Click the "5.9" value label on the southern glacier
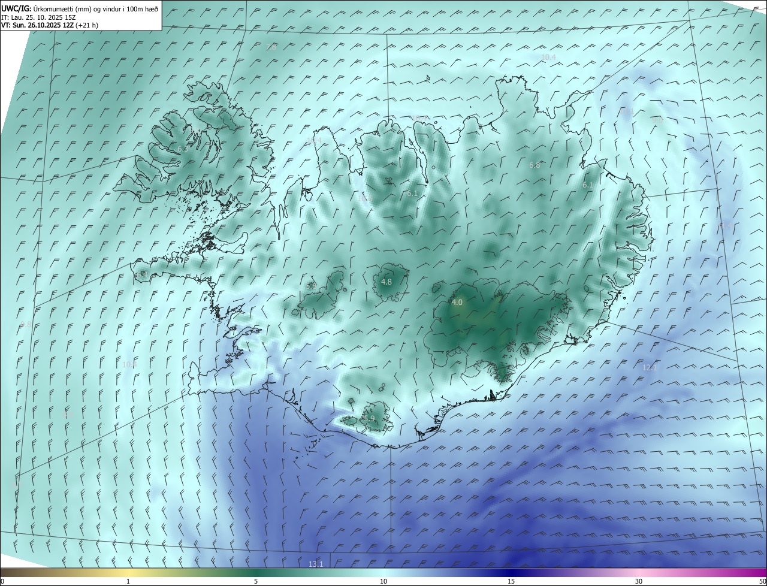Screen dimensions: 767x586 coord(369,418)
